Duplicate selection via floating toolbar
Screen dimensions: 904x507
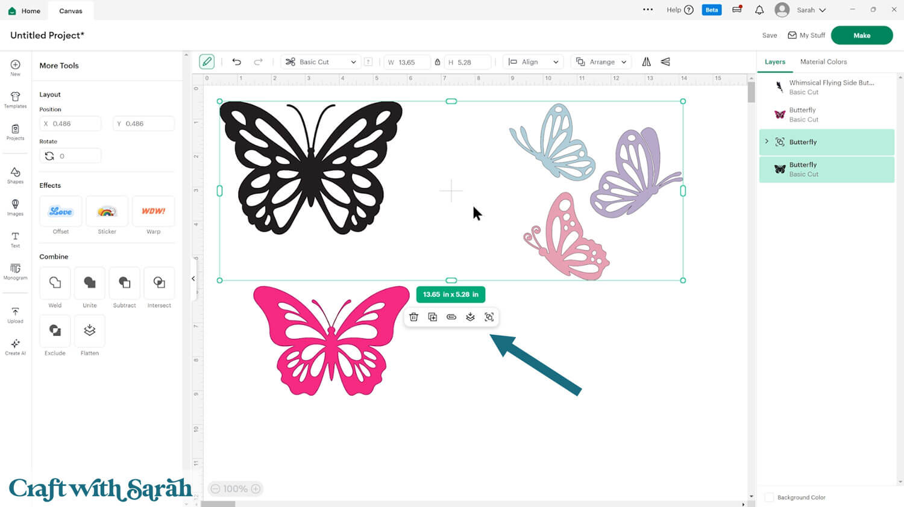pos(433,317)
